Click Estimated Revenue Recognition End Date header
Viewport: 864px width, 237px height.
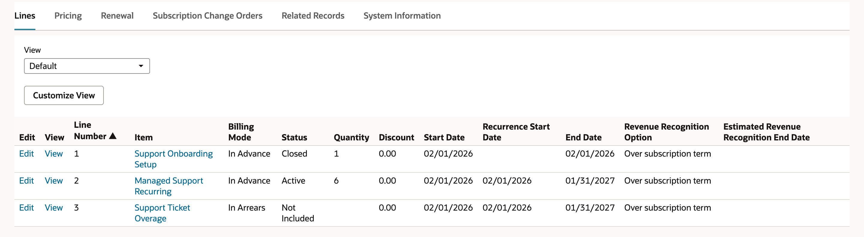(766, 132)
